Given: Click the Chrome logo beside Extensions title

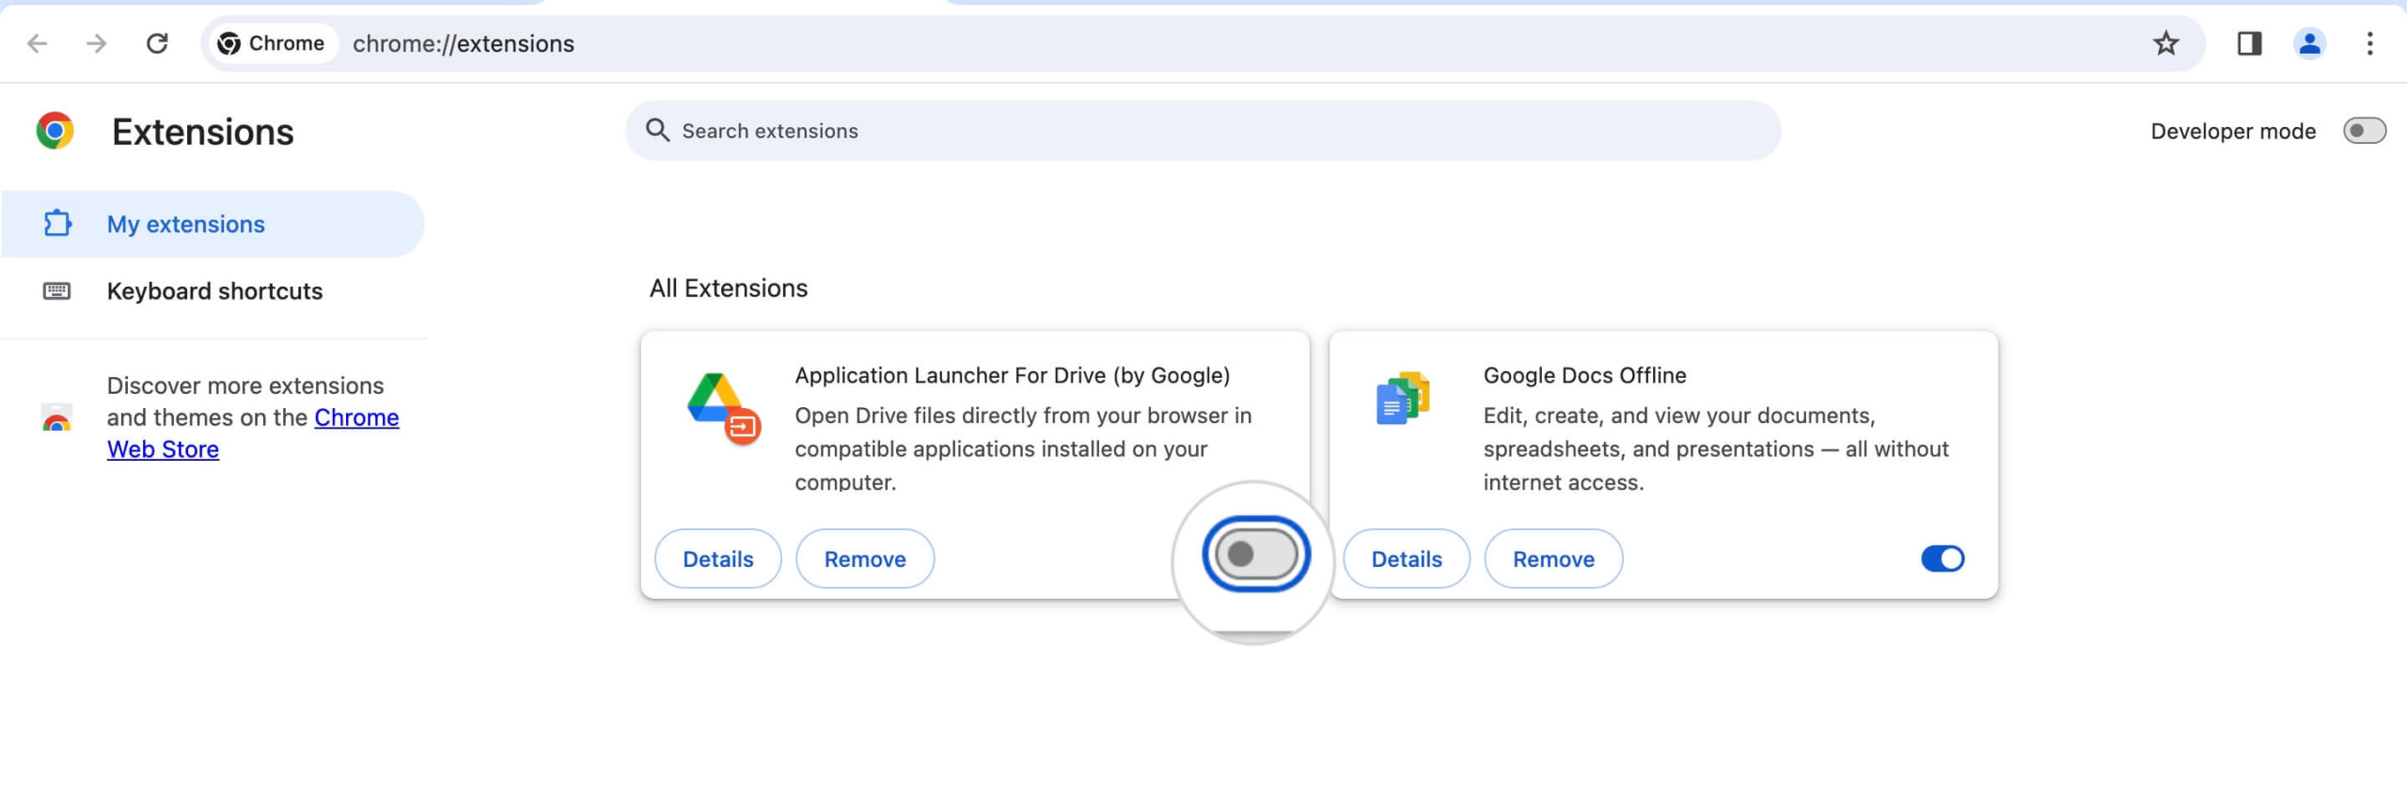Looking at the screenshot, I should (55, 131).
